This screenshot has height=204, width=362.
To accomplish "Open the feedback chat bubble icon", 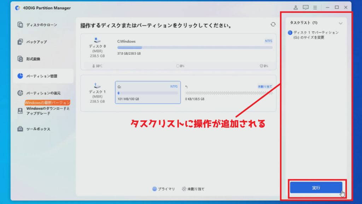I will point(305,7).
